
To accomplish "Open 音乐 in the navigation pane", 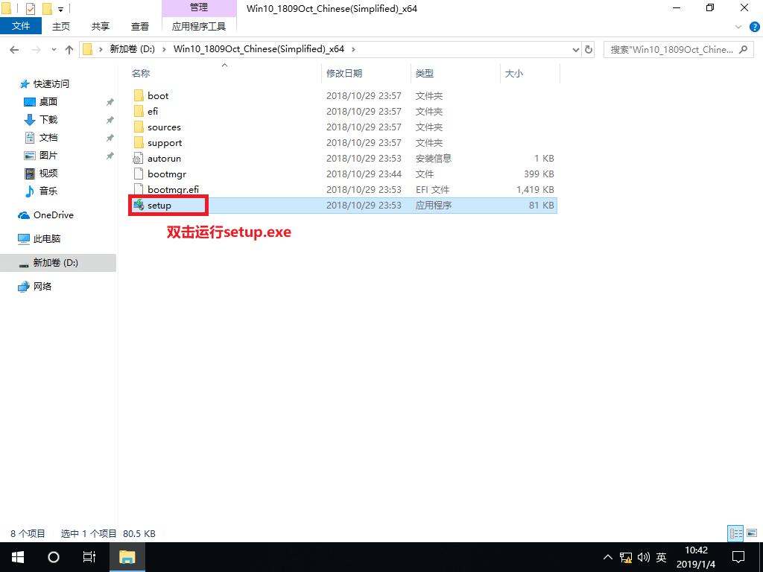I will (48, 191).
